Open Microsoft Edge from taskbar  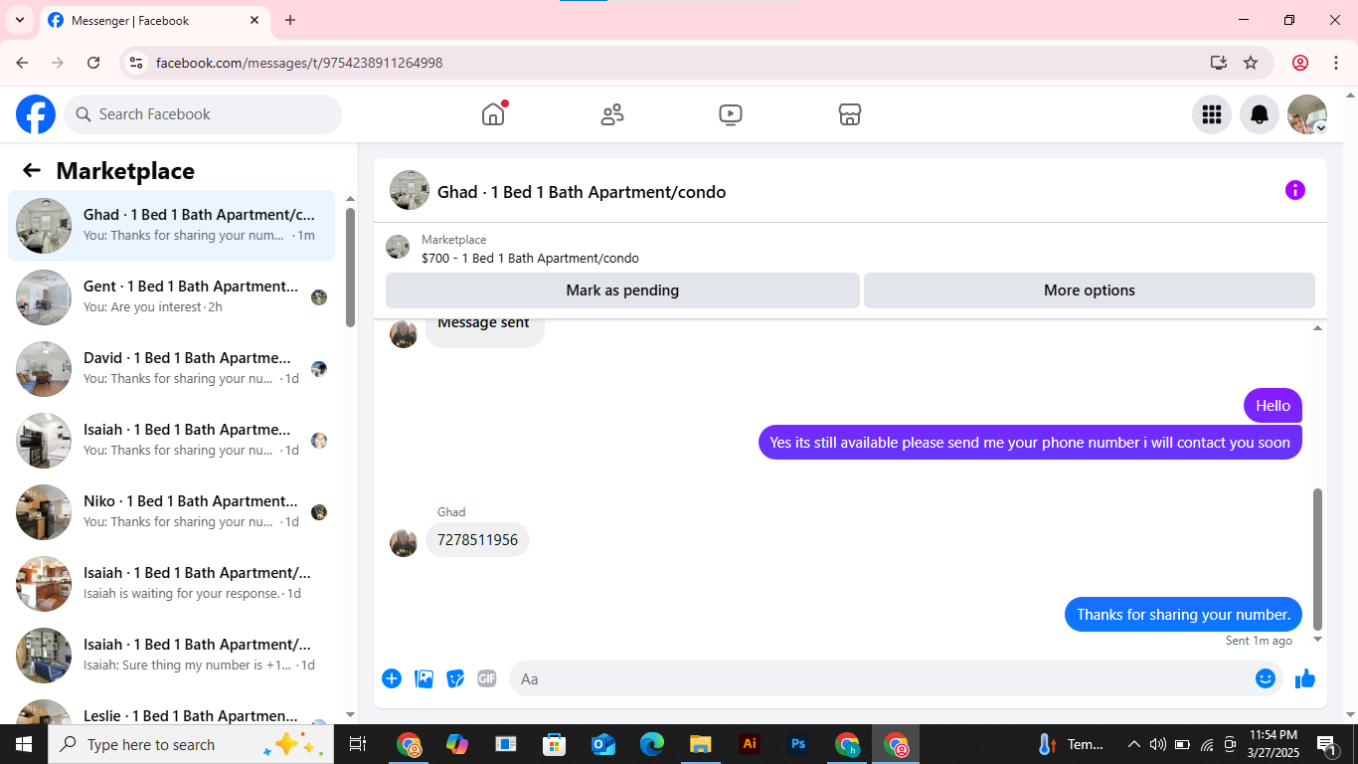pyautogui.click(x=651, y=744)
